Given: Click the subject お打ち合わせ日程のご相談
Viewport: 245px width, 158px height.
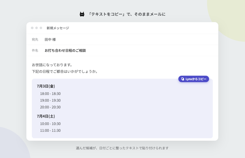Looking at the screenshot, I should tap(65, 50).
